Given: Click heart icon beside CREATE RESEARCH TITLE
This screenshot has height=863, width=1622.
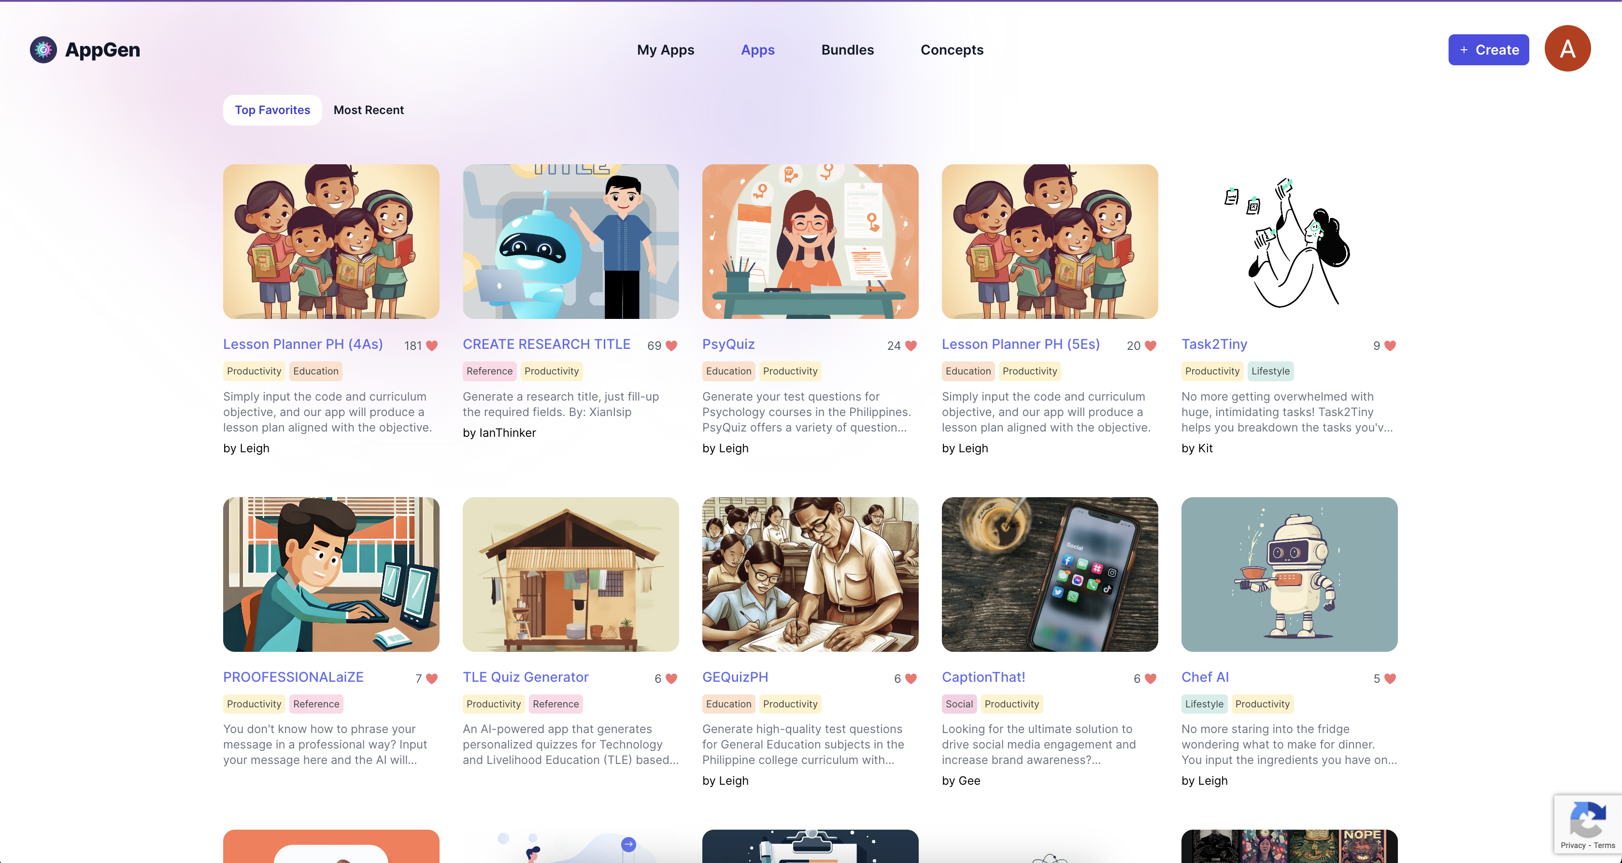Looking at the screenshot, I should point(671,346).
